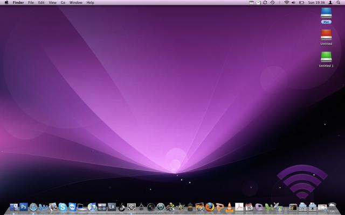Screen dimensions: 345x215
Task: Open the Window menu
Action: pyautogui.click(x=75, y=3)
